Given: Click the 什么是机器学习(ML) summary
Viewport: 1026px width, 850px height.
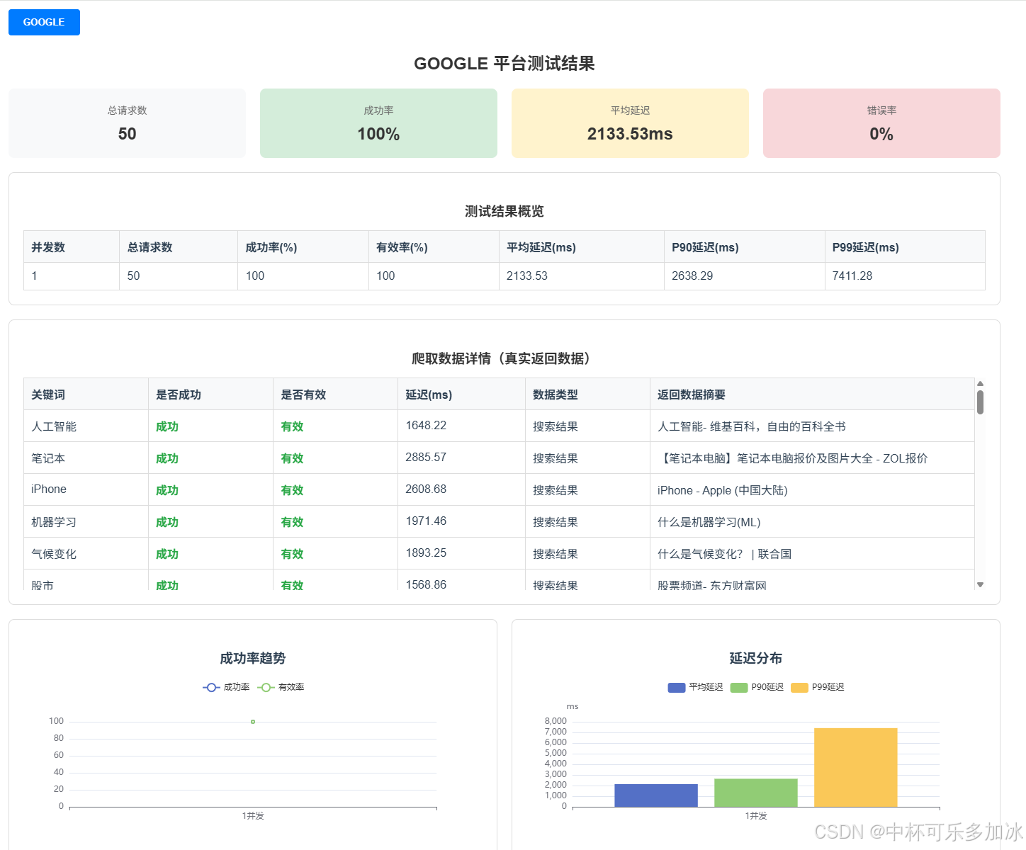Looking at the screenshot, I should coord(709,522).
